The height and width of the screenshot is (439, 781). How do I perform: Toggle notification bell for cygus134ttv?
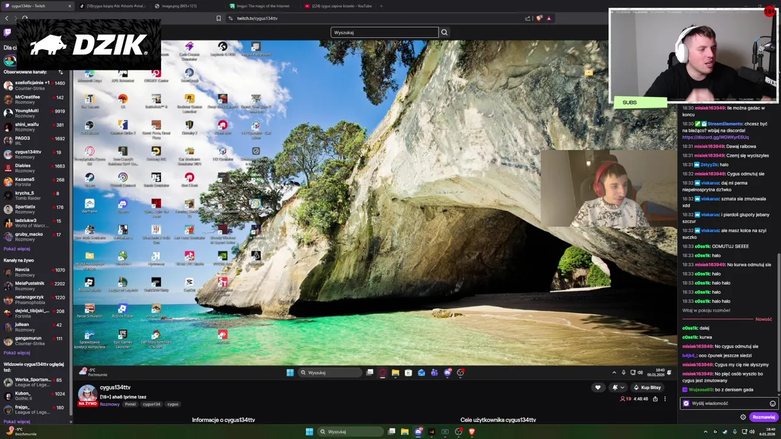click(614, 388)
